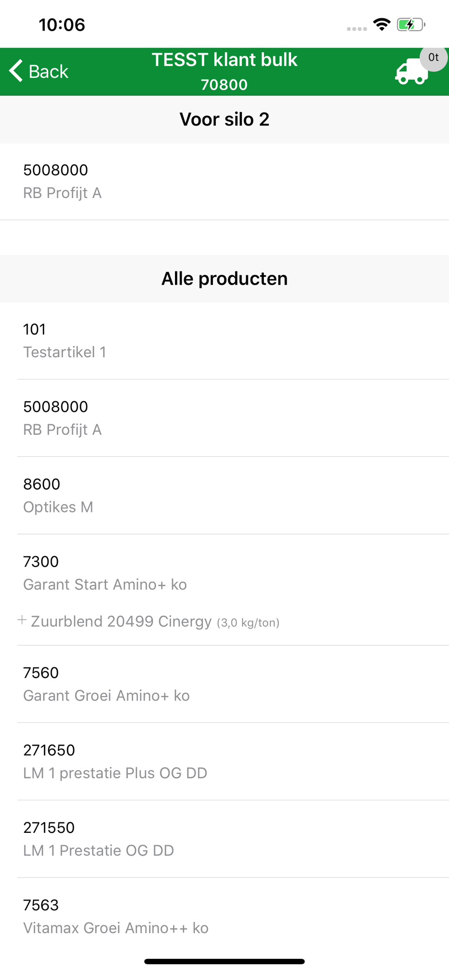449x973 pixels.
Task: Choose product 101 Testartikel 1
Action: click(x=224, y=341)
